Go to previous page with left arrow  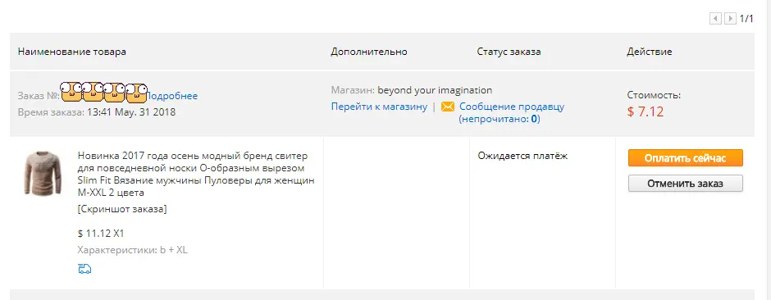click(x=715, y=19)
